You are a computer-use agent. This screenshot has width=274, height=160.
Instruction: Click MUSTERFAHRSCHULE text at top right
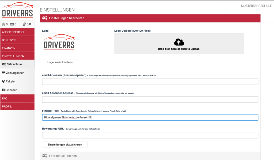coord(256,6)
